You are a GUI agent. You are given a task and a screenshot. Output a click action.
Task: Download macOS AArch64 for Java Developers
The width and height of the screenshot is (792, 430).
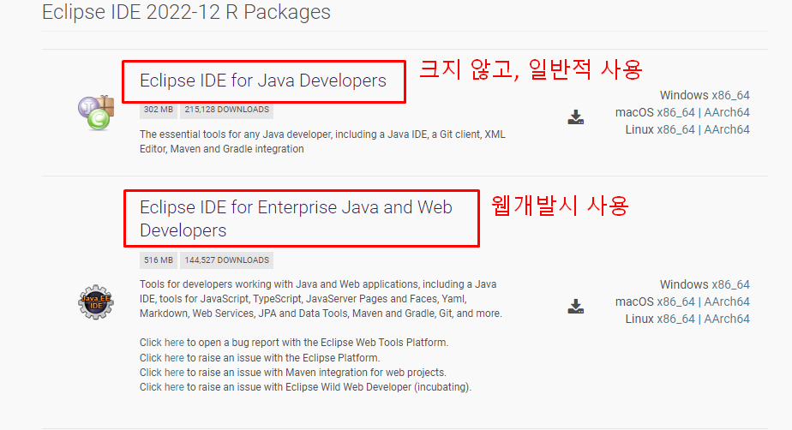point(727,112)
